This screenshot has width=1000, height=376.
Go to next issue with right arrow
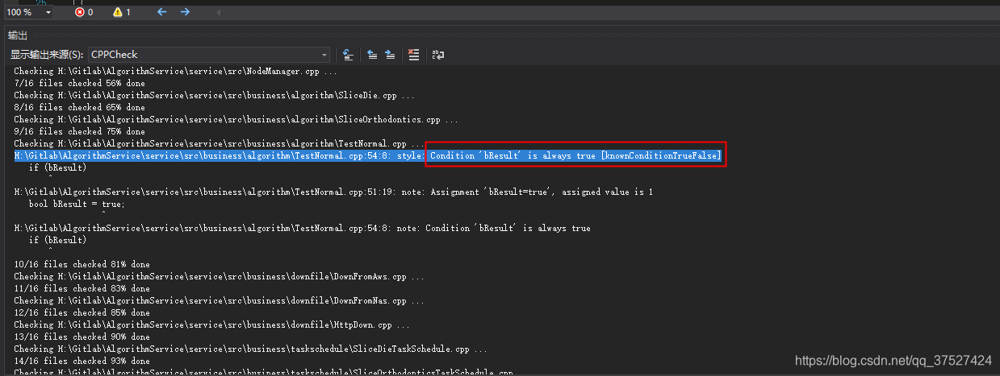[x=185, y=12]
